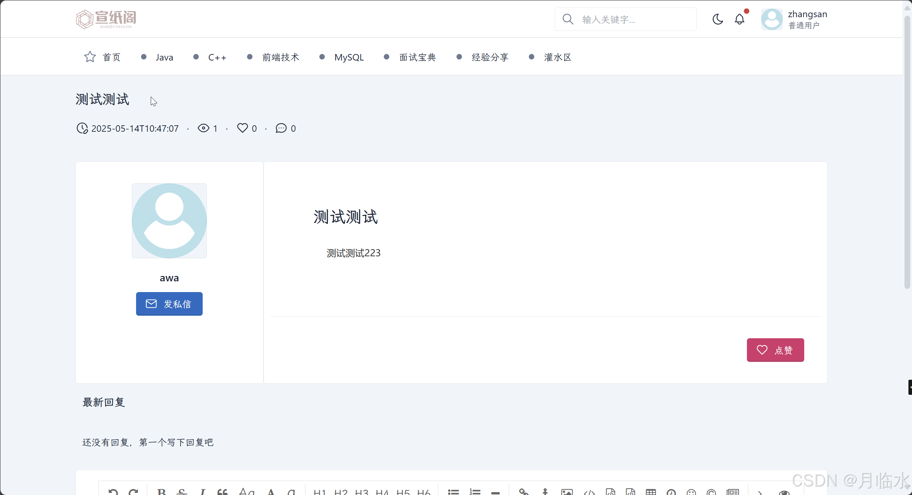Open notifications with the bell icon
This screenshot has height=495, width=912.
click(739, 19)
